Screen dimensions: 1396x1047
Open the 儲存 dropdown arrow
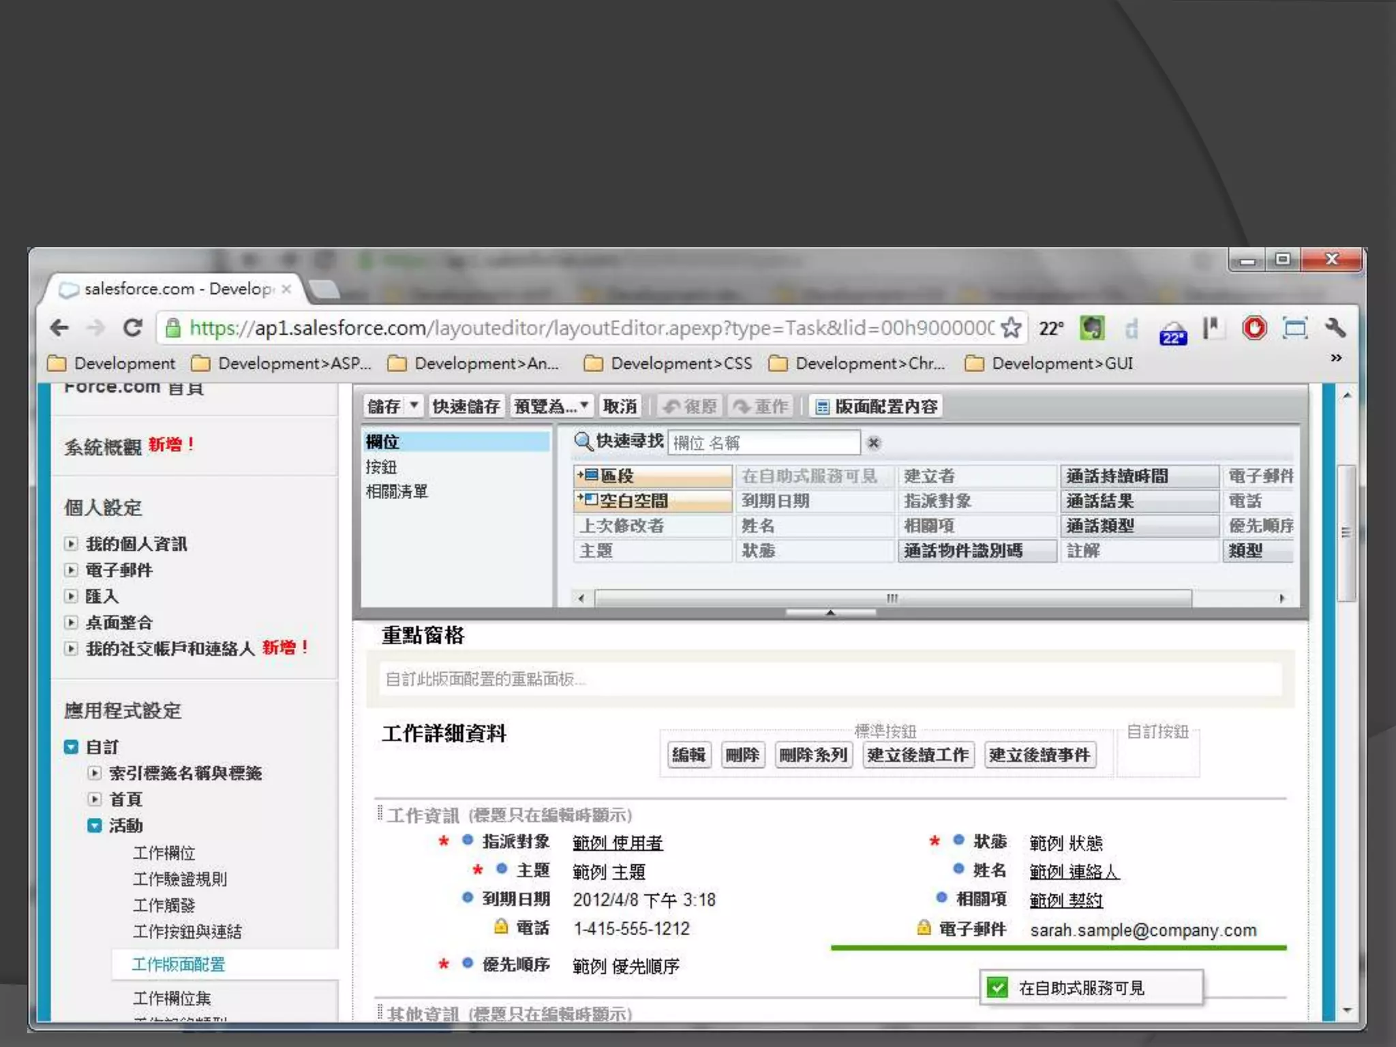(x=414, y=406)
